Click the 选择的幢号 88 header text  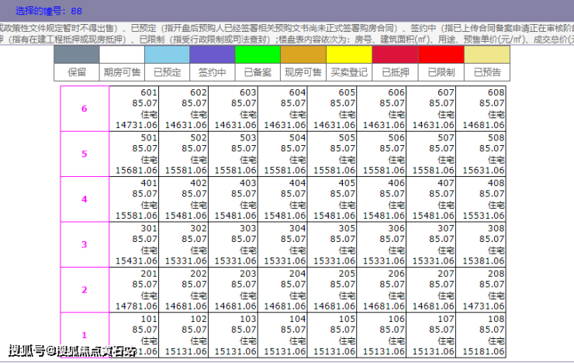point(49,12)
